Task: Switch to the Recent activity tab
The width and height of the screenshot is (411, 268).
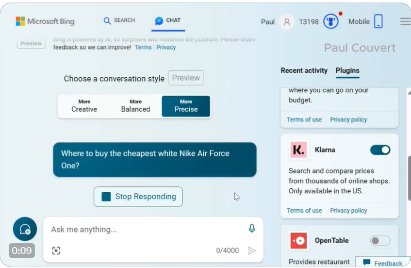Action: click(304, 70)
